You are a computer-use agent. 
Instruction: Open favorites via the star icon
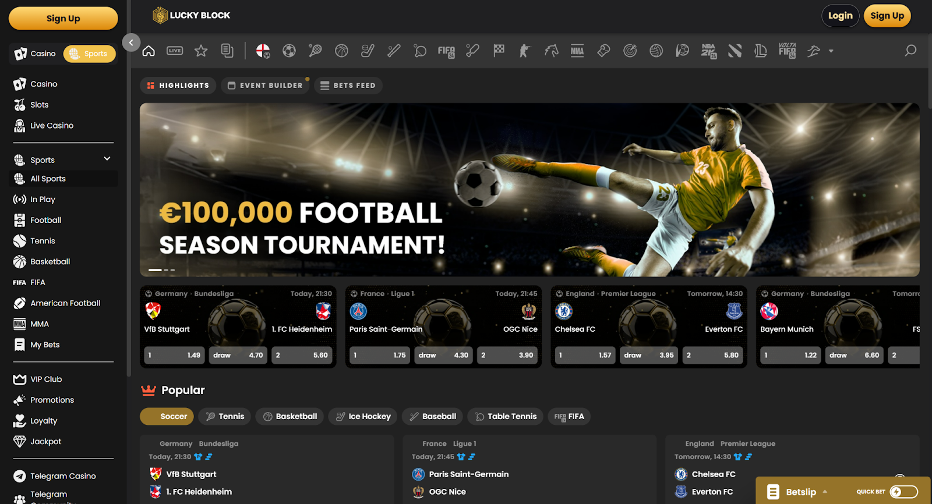[201, 51]
